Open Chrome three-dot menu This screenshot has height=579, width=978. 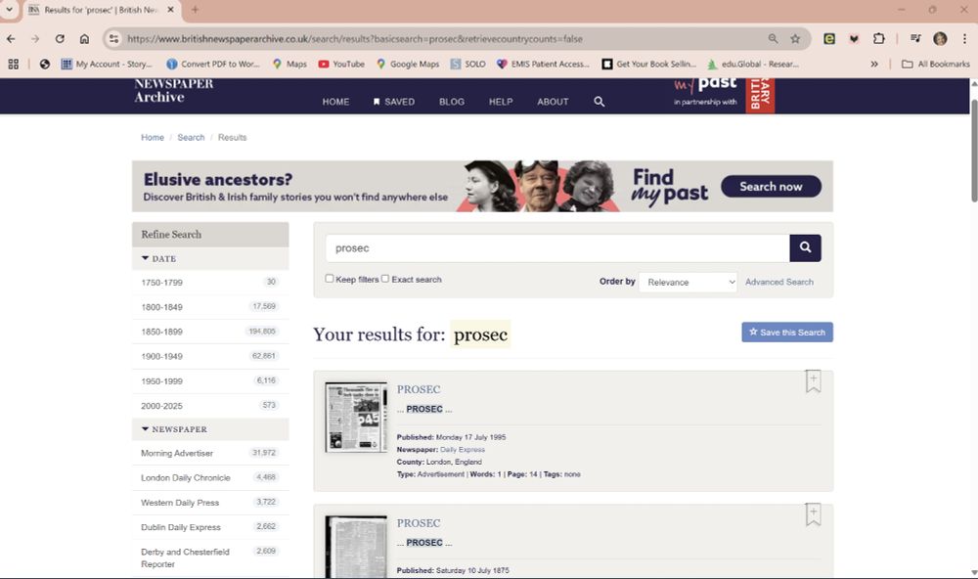point(964,39)
